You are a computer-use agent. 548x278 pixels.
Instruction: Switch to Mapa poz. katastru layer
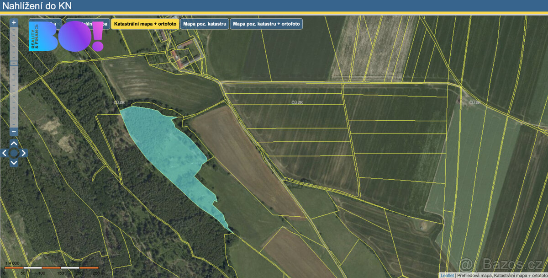click(x=205, y=24)
